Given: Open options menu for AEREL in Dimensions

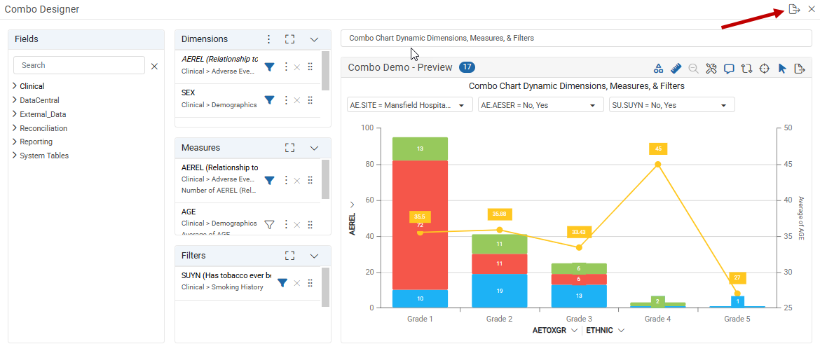Looking at the screenshot, I should click(285, 67).
